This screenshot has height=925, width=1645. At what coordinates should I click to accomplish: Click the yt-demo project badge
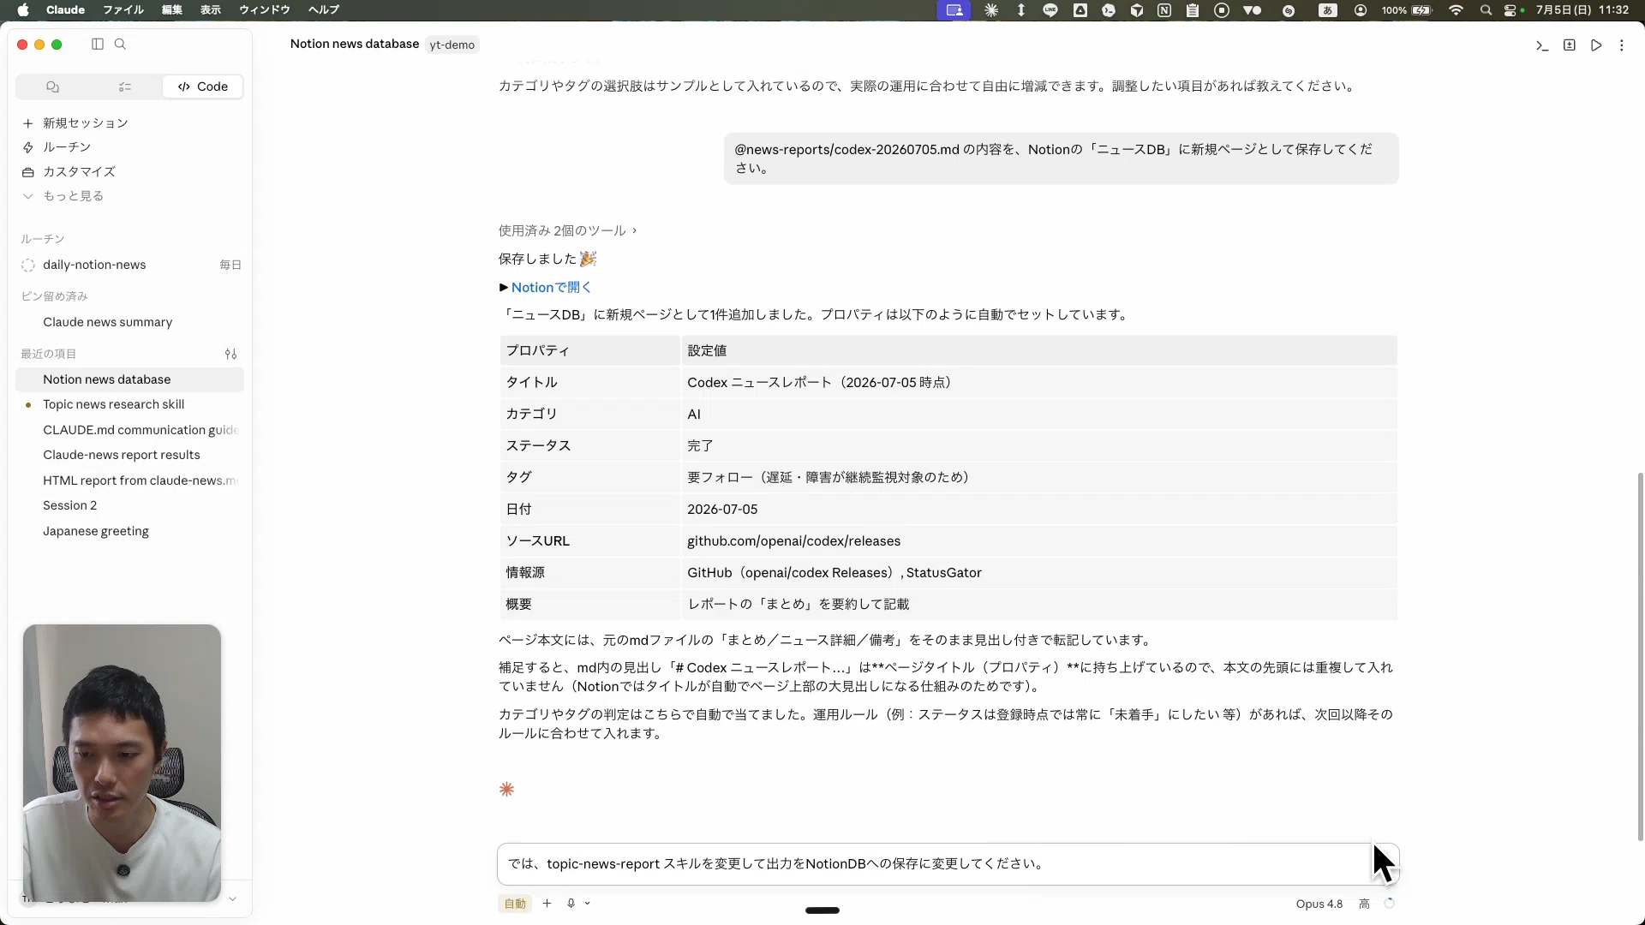click(x=452, y=45)
